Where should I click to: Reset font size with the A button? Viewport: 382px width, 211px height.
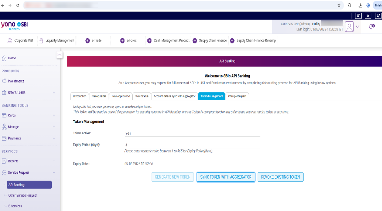click(368, 15)
